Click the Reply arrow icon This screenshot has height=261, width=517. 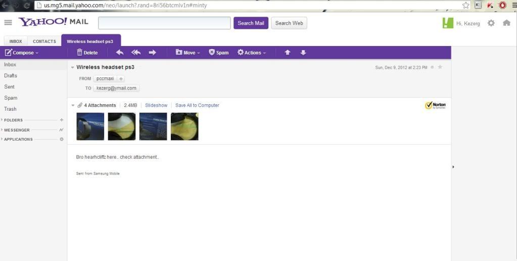pos(120,53)
